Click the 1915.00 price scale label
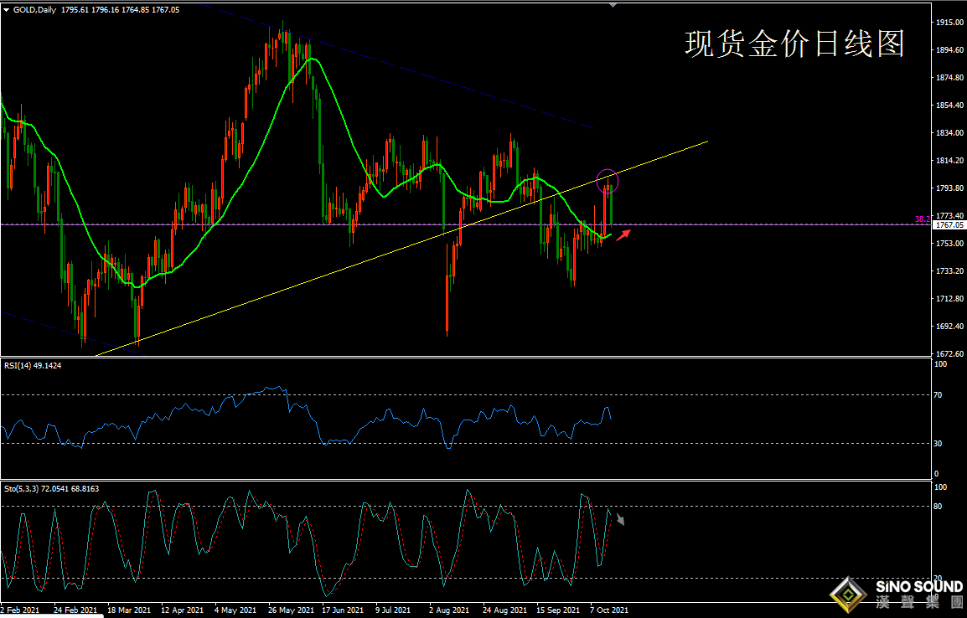This screenshot has width=967, height=618. point(949,23)
